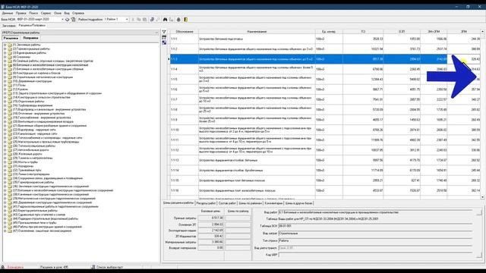Image resolution: width=486 pixels, height=273 pixels.
Task: Expand (1) Земляные работы tree node
Action: (5, 45)
